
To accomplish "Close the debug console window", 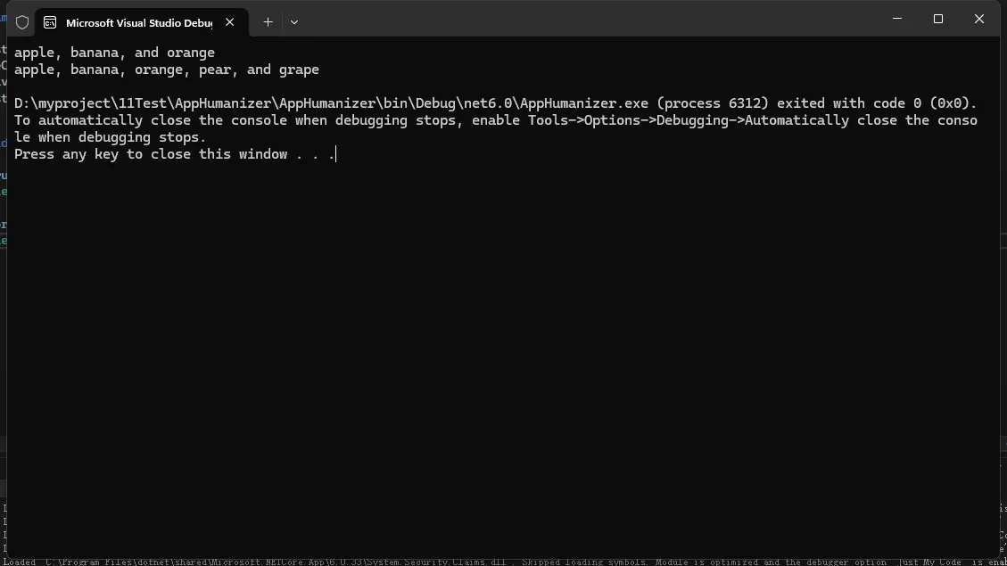I will click(x=978, y=19).
